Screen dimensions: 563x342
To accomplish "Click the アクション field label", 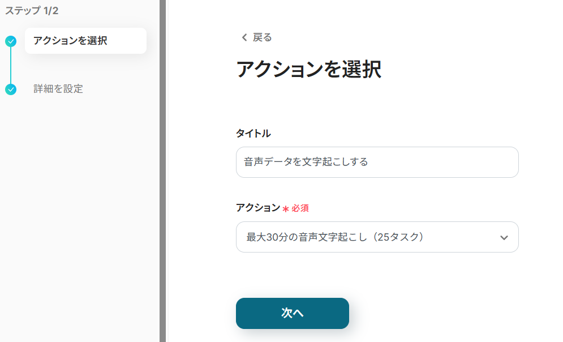I will click(257, 208).
